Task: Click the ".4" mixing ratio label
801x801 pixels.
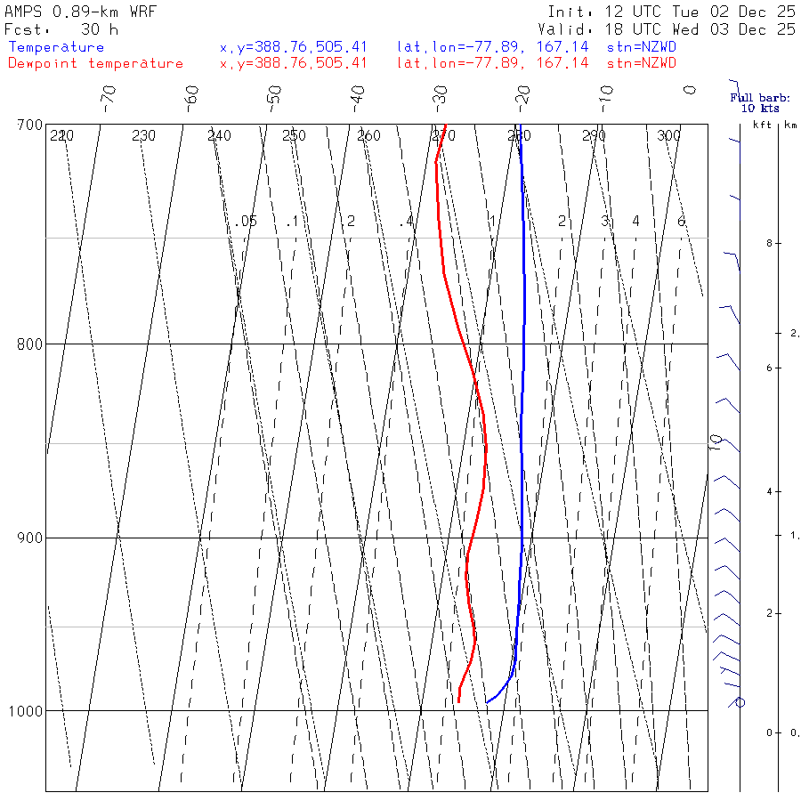Action: click(406, 222)
